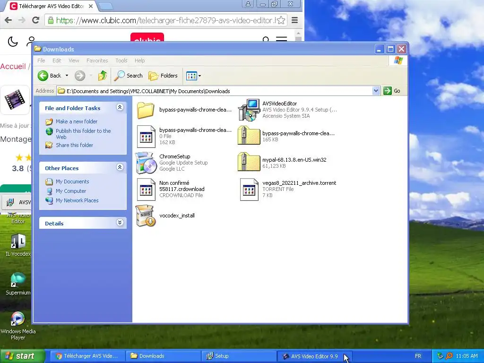The height and width of the screenshot is (363, 484).
Task: Open the File menu
Action: coord(41,60)
